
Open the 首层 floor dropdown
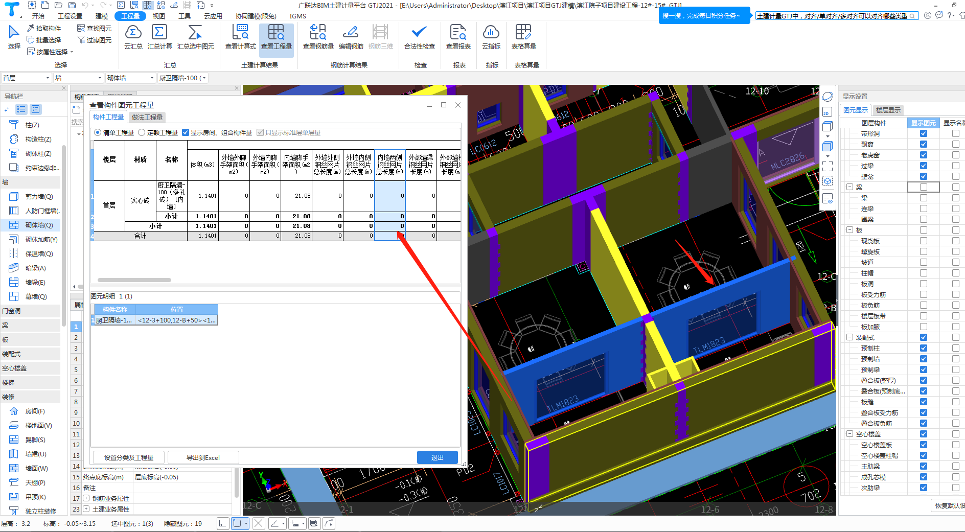coord(27,78)
